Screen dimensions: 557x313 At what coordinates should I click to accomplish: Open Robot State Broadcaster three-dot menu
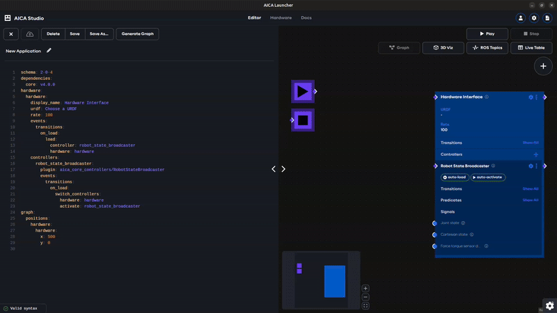tap(536, 166)
